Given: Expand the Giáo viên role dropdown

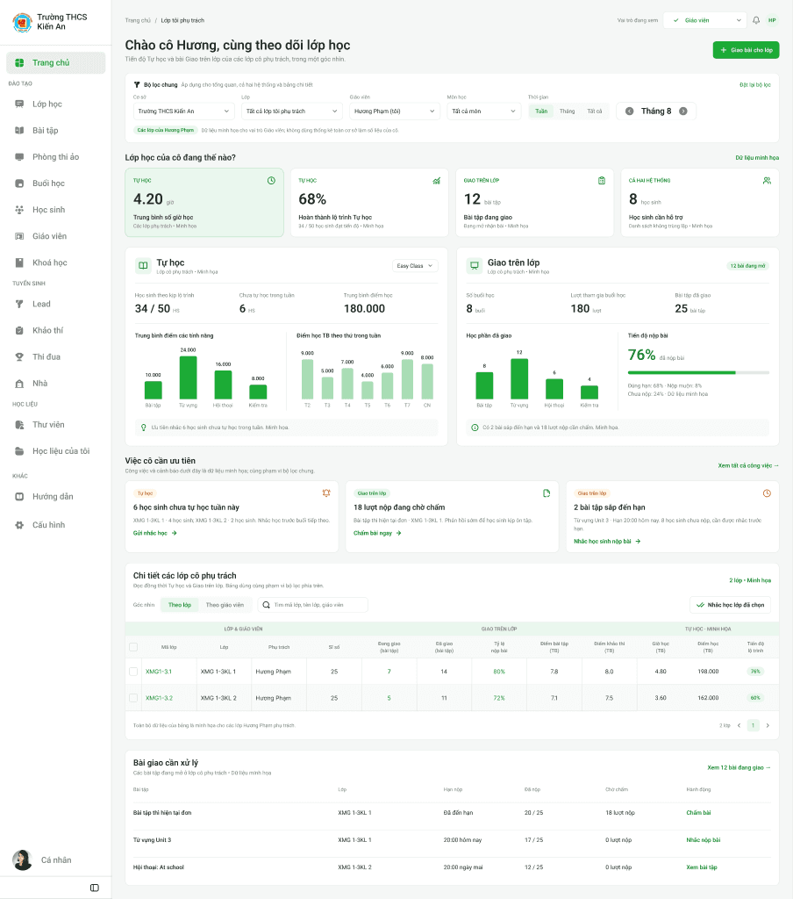Looking at the screenshot, I should coord(704,20).
